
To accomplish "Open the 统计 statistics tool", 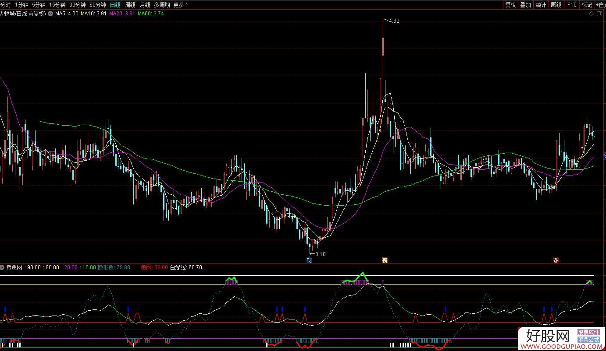I will pos(541,5).
